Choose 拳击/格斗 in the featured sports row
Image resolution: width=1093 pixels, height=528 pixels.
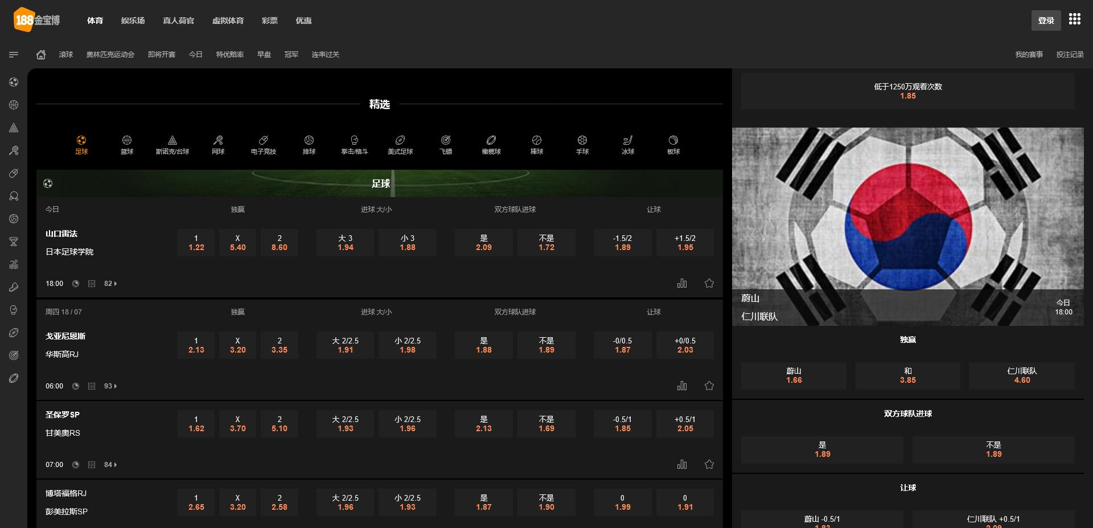coord(355,145)
